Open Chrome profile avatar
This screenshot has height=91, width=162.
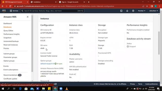(156, 6)
